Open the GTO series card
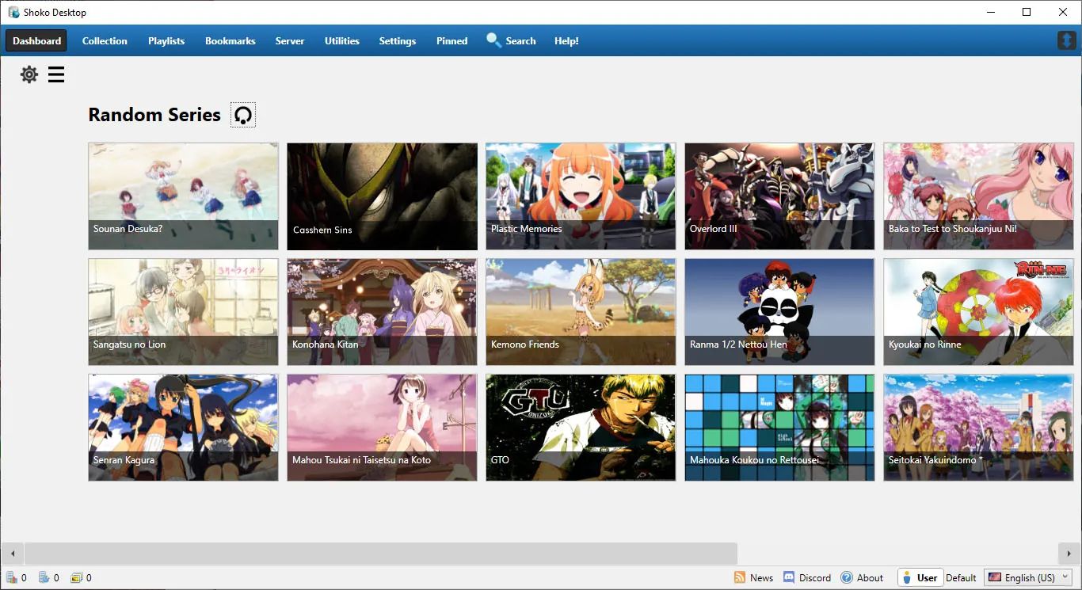This screenshot has width=1082, height=590. click(581, 428)
